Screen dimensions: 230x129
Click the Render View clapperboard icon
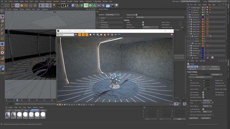click(59, 5)
